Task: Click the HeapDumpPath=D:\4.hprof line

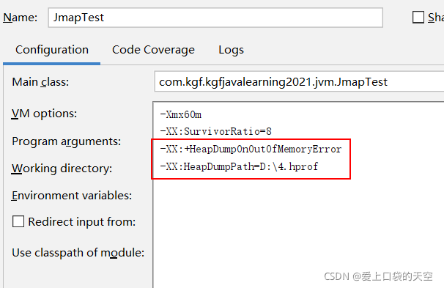Action: click(239, 166)
